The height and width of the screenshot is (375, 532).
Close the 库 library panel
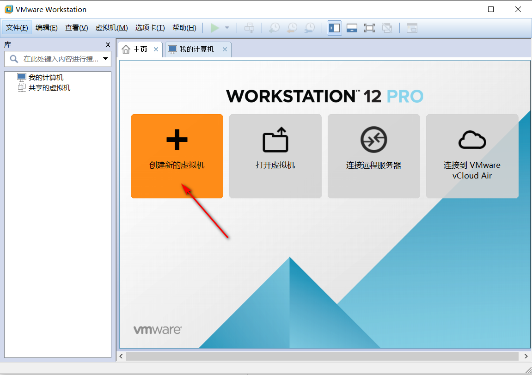(x=108, y=45)
